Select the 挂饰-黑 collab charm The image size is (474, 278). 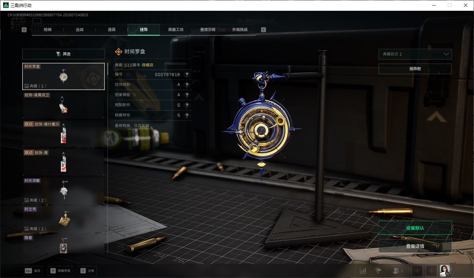coord(64,162)
